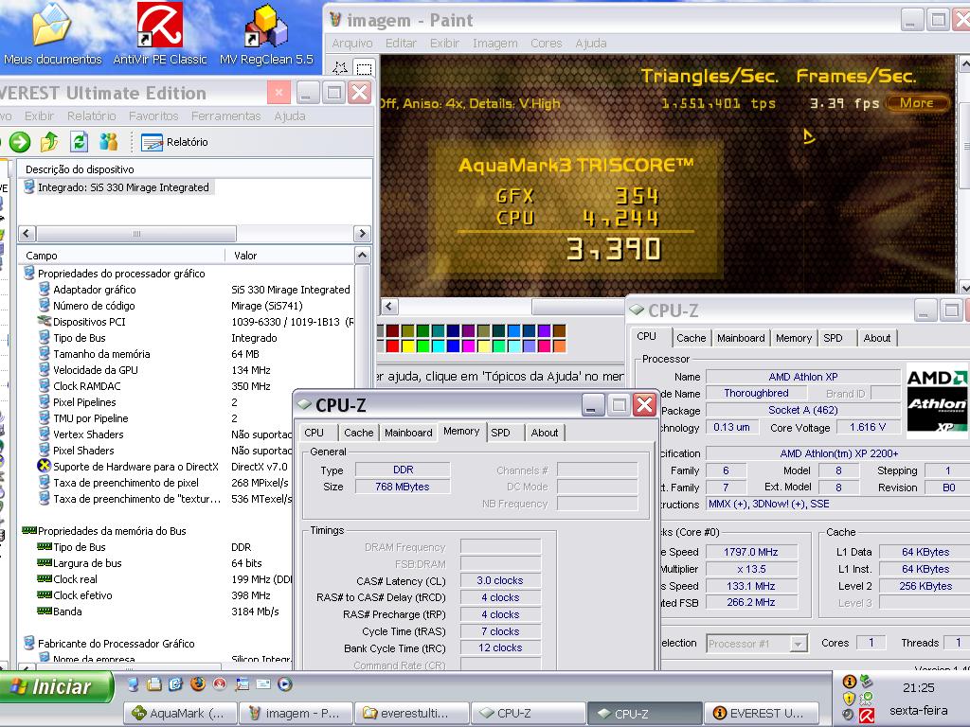Pick the yellow swatch in Paint palette

(407, 346)
